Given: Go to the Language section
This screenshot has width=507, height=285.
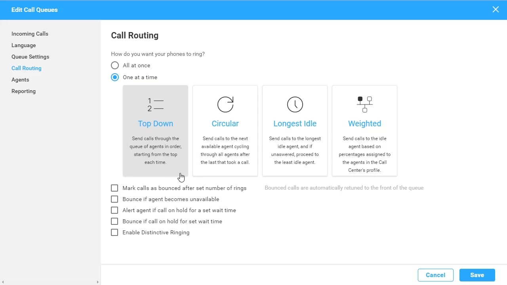Looking at the screenshot, I should (x=24, y=45).
